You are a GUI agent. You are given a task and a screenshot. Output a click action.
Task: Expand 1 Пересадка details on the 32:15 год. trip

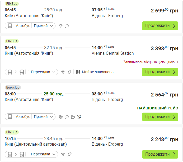coord(42,72)
